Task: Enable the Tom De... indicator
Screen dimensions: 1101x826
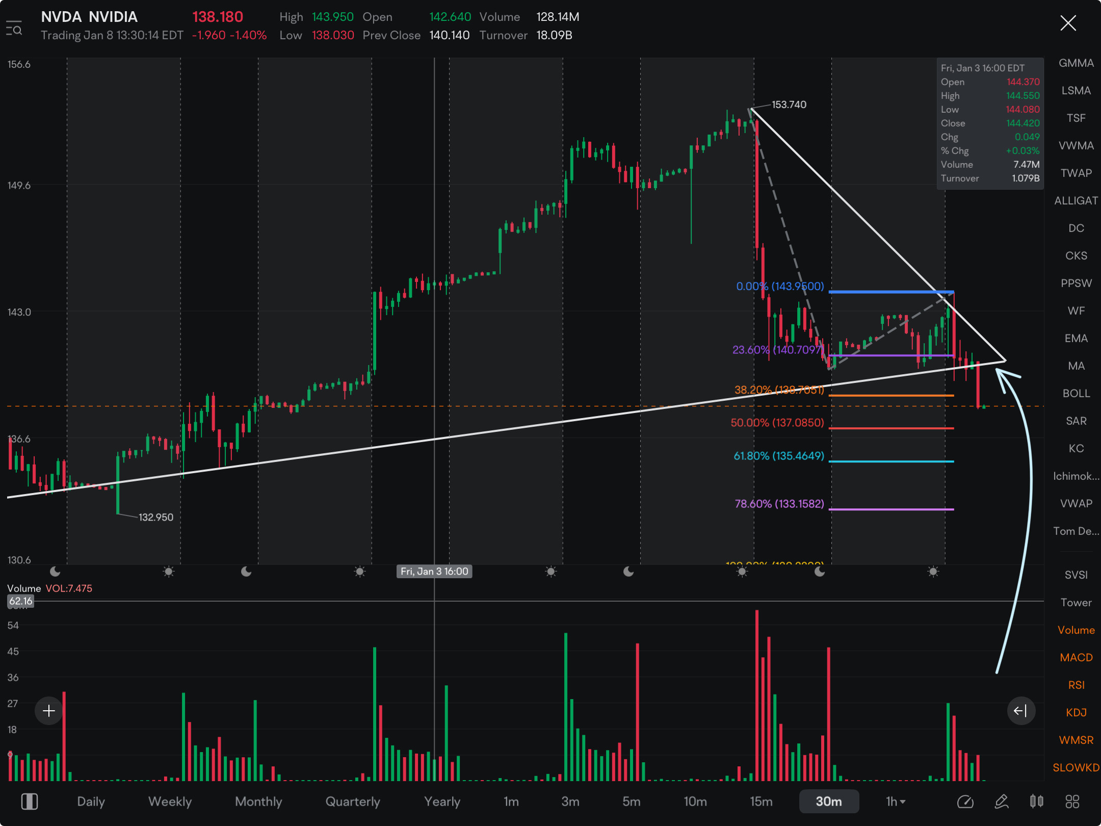Action: coord(1076,531)
